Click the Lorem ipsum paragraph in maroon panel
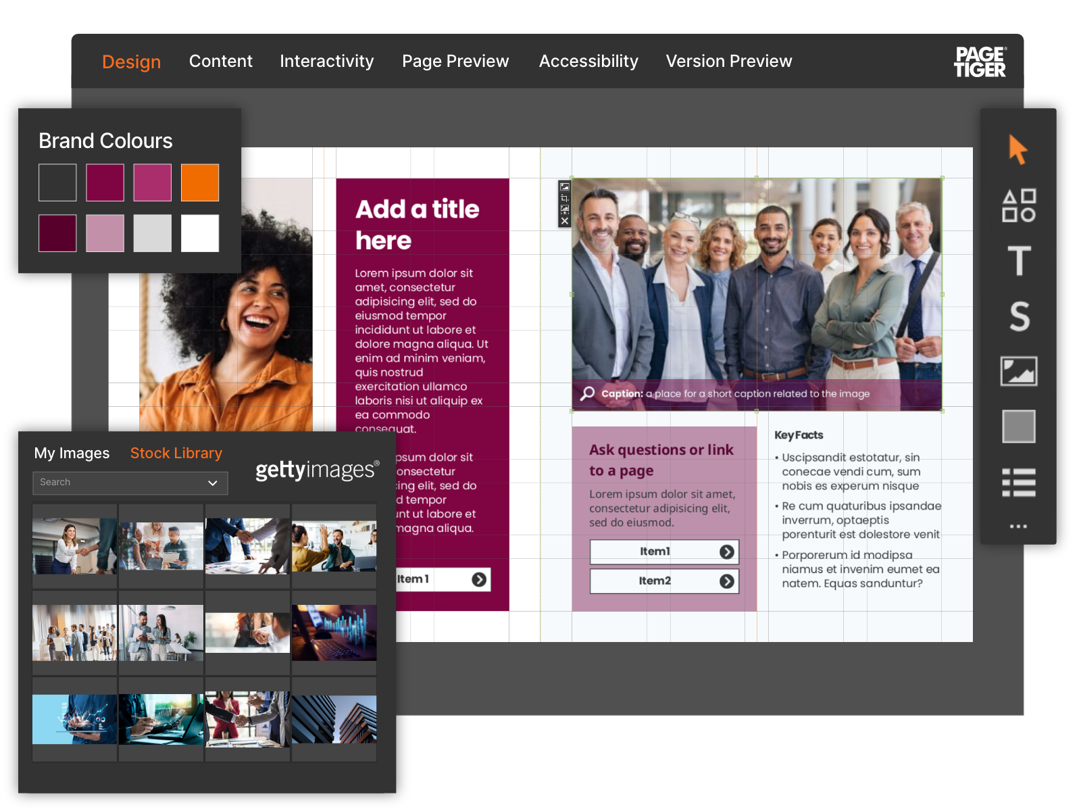The image size is (1081, 811). 422,351
